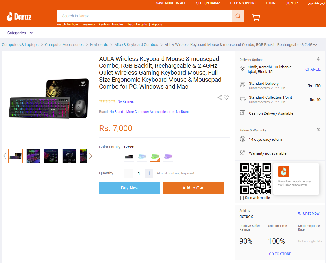Screen dimensions: 326x263
Task: Click the No Ratings link
Action: (126, 101)
